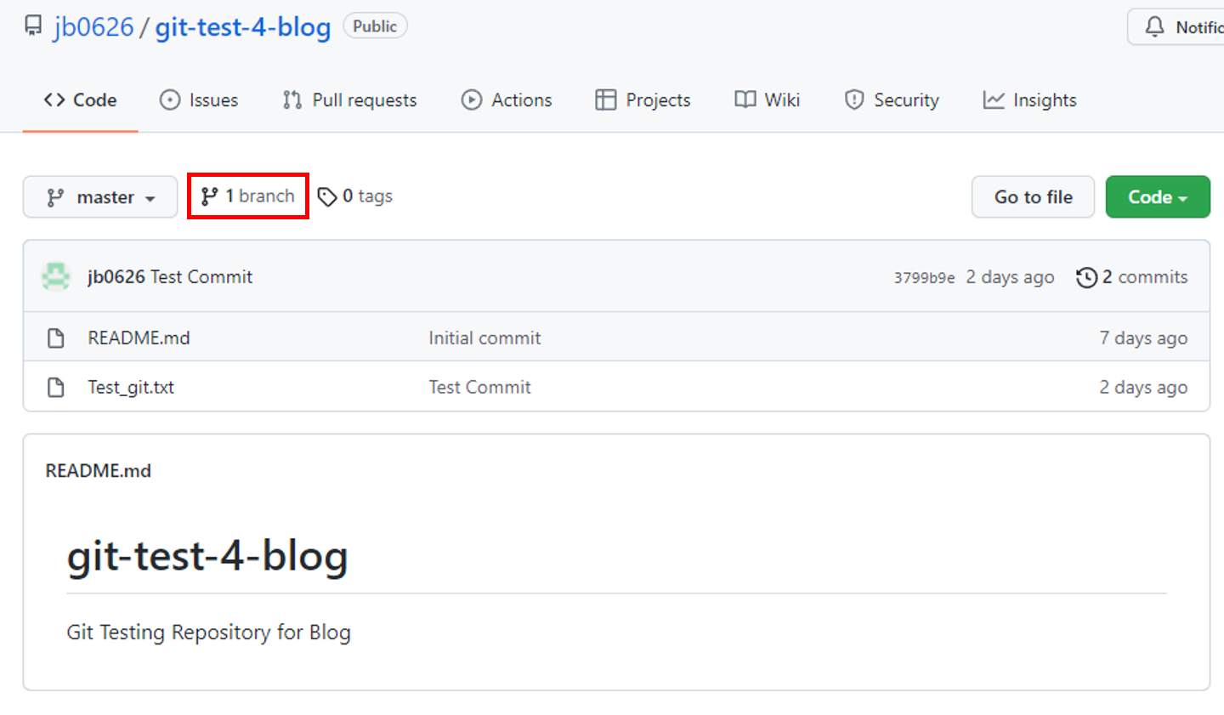The image size is (1224, 715).
Task: View the 0 tags link
Action: 355,196
